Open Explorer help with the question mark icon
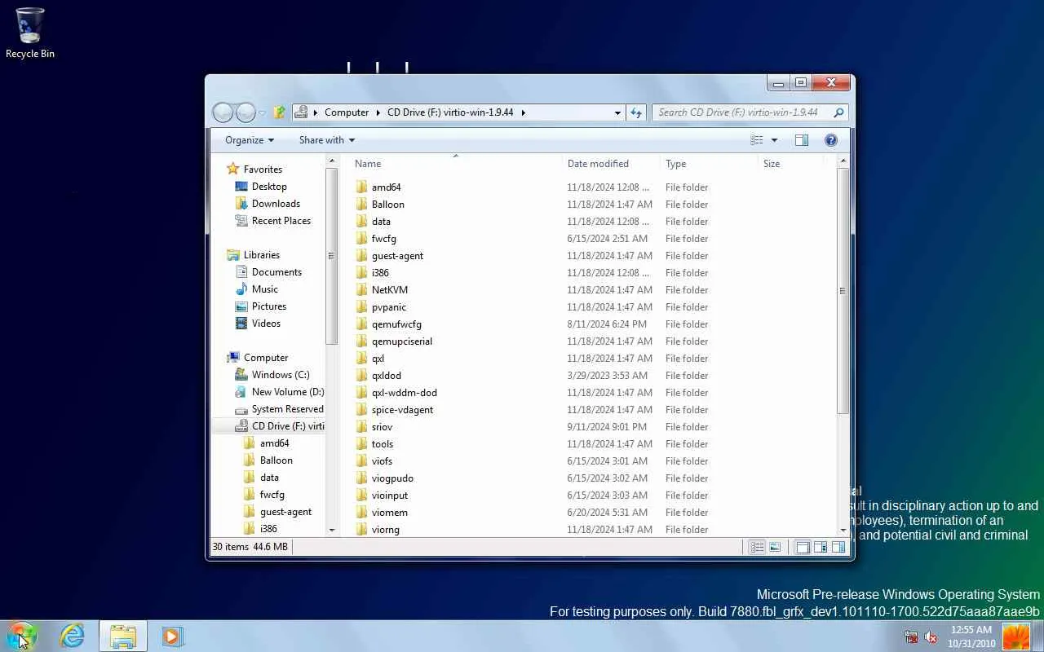The image size is (1044, 652). (x=831, y=140)
